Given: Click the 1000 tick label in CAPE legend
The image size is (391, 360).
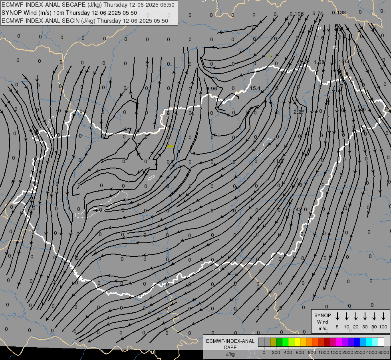Looking at the screenshot, I should point(324,352).
